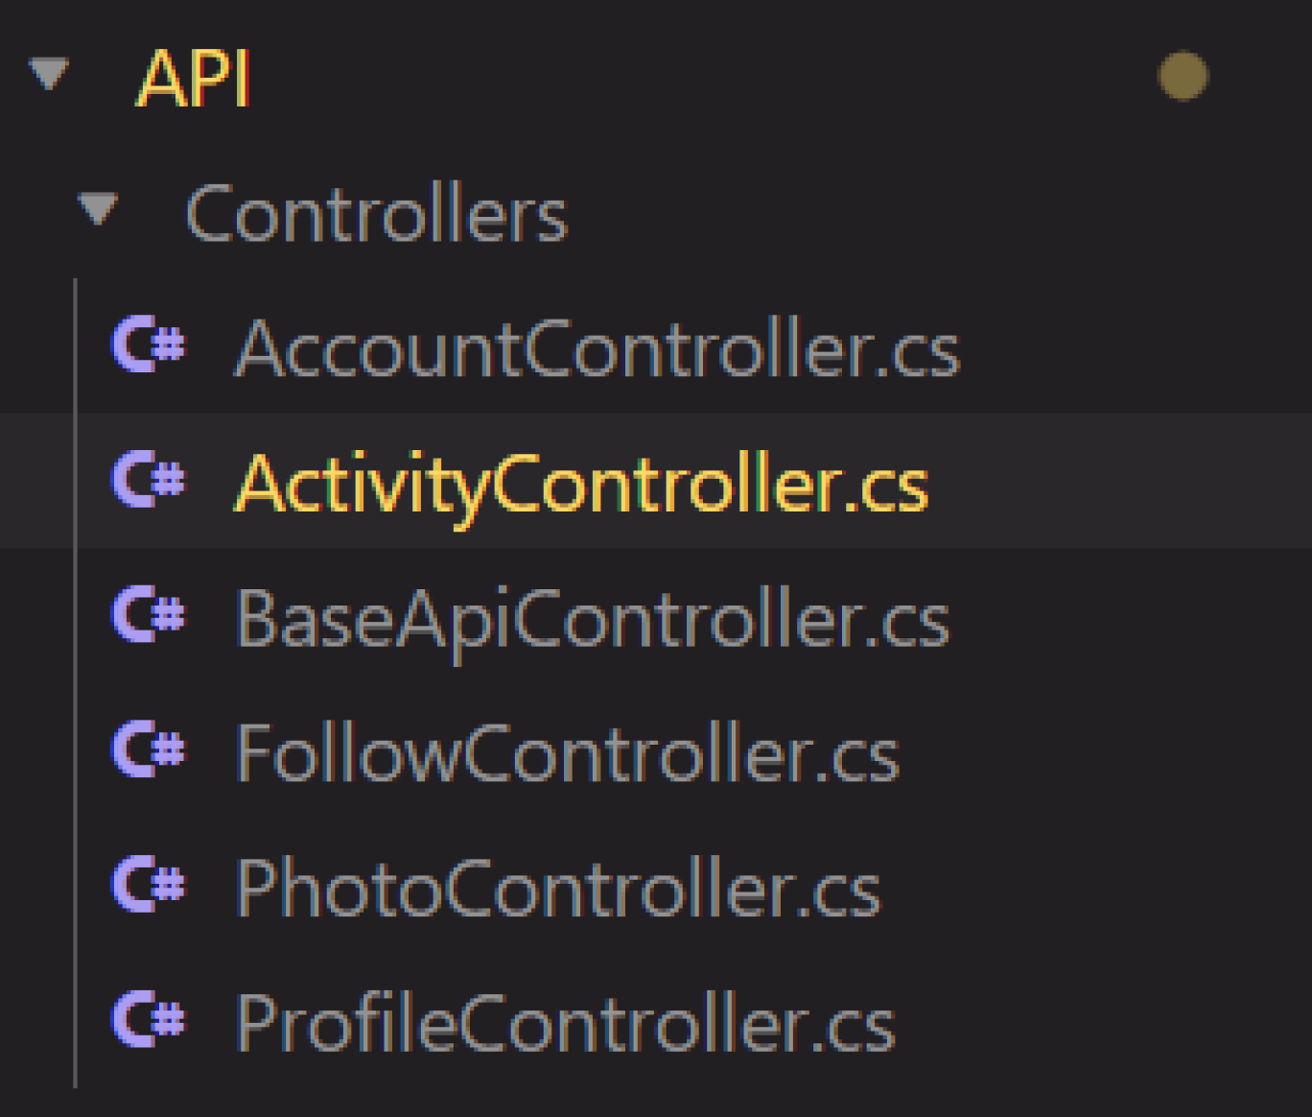The width and height of the screenshot is (1312, 1117).
Task: Select the API folder name
Action: point(195,78)
